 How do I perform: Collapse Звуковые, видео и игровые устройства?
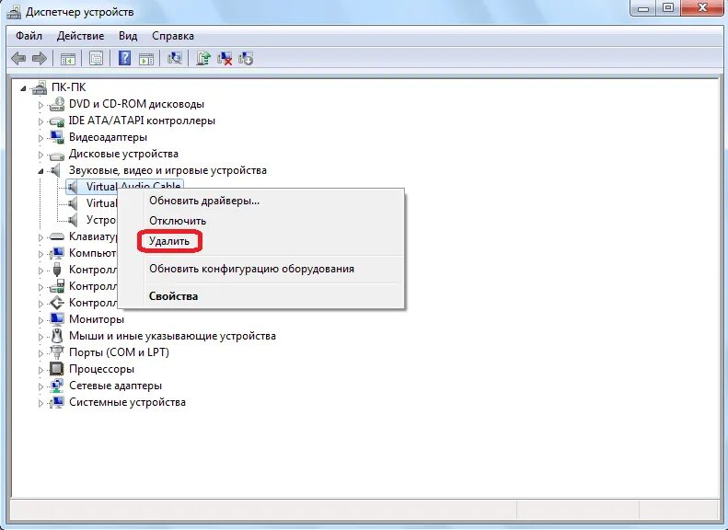click(40, 171)
